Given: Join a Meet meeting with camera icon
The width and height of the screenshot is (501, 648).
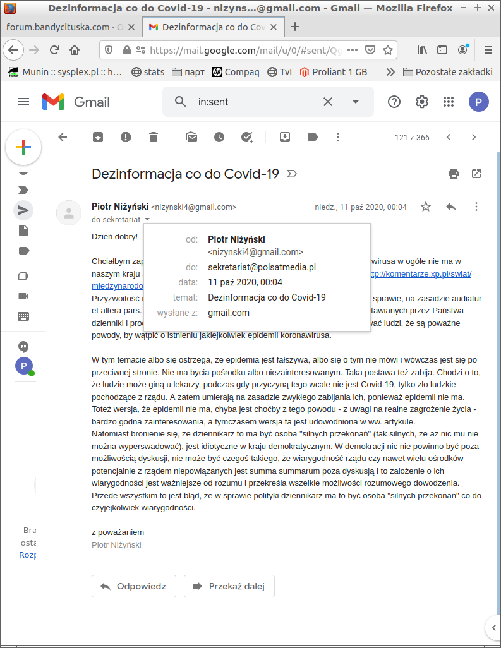Looking at the screenshot, I should (x=23, y=296).
